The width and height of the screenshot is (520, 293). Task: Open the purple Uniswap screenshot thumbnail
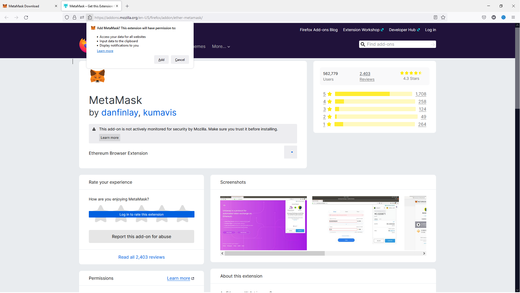(264, 223)
